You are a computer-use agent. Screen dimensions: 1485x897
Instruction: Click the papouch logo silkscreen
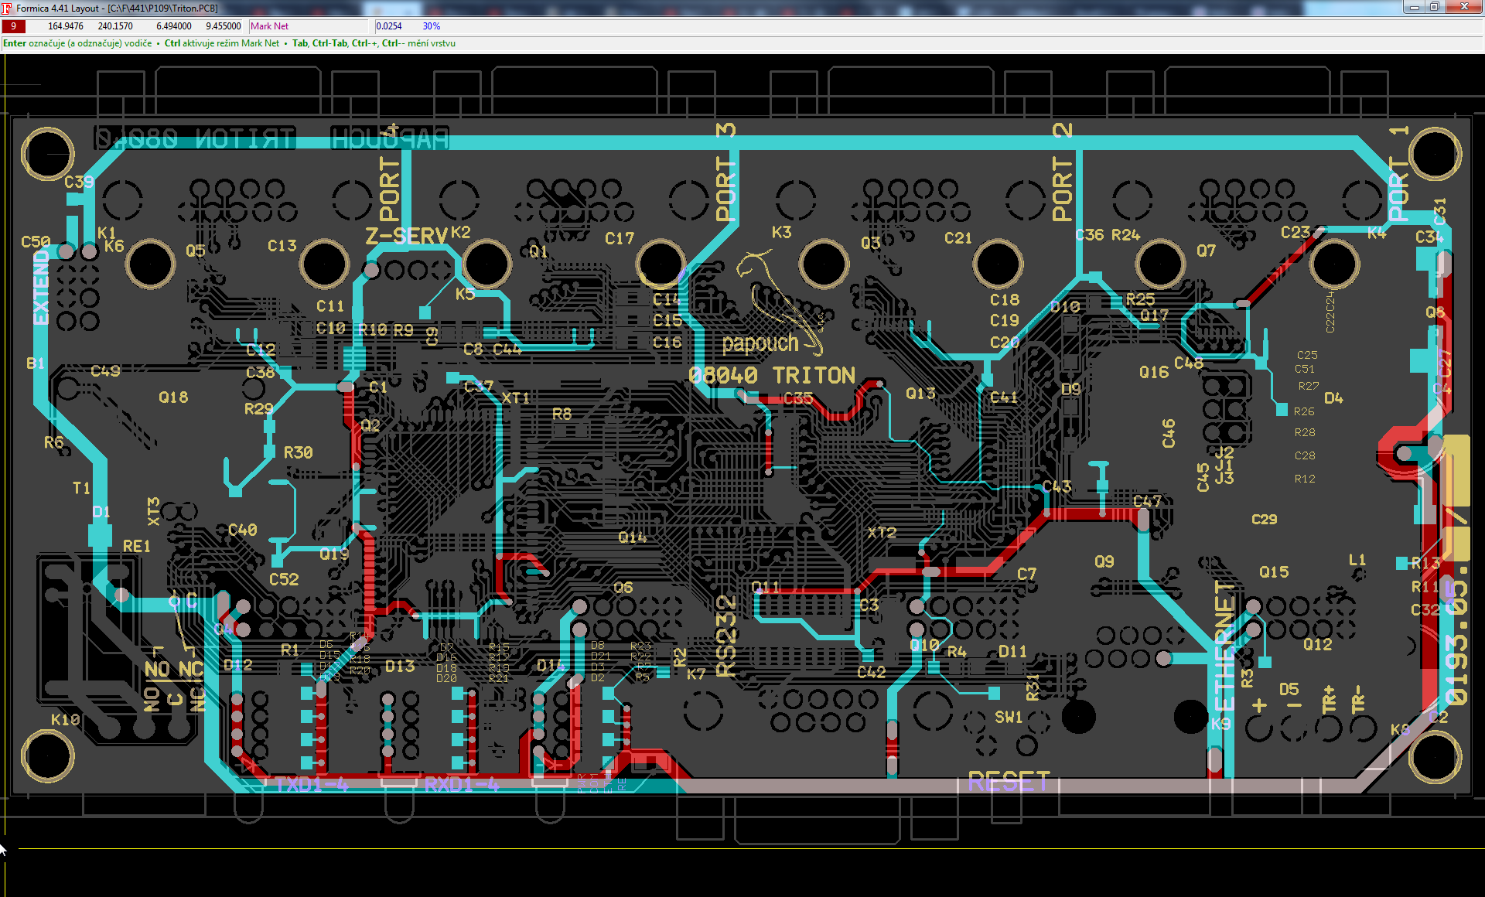[760, 343]
